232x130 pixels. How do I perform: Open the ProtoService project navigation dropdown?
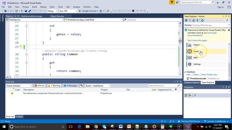click(x=35, y=20)
